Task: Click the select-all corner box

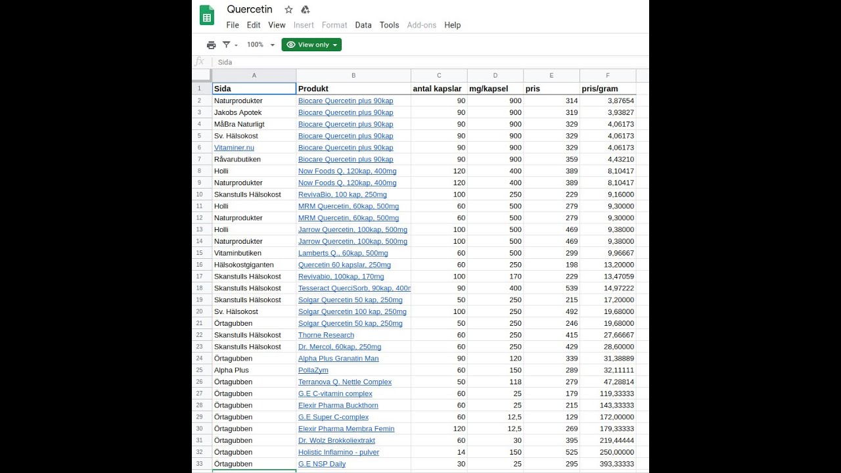Action: coord(202,75)
